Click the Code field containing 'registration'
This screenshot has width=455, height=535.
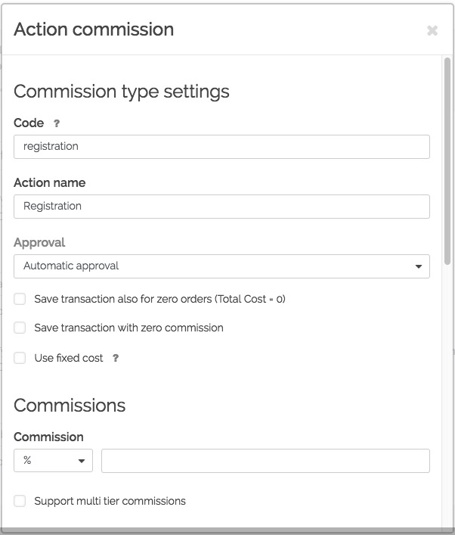221,147
